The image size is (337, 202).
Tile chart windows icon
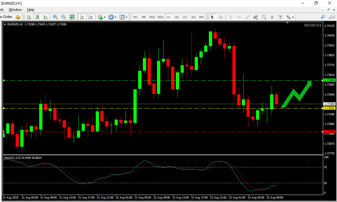(72, 17)
